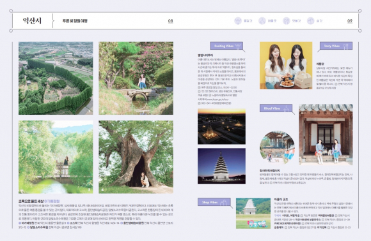Jump to page number 09
The height and width of the screenshot is (241, 371).
pos(350,21)
